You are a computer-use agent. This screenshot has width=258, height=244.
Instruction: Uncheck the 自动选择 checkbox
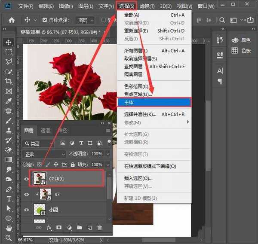[x=45, y=20]
